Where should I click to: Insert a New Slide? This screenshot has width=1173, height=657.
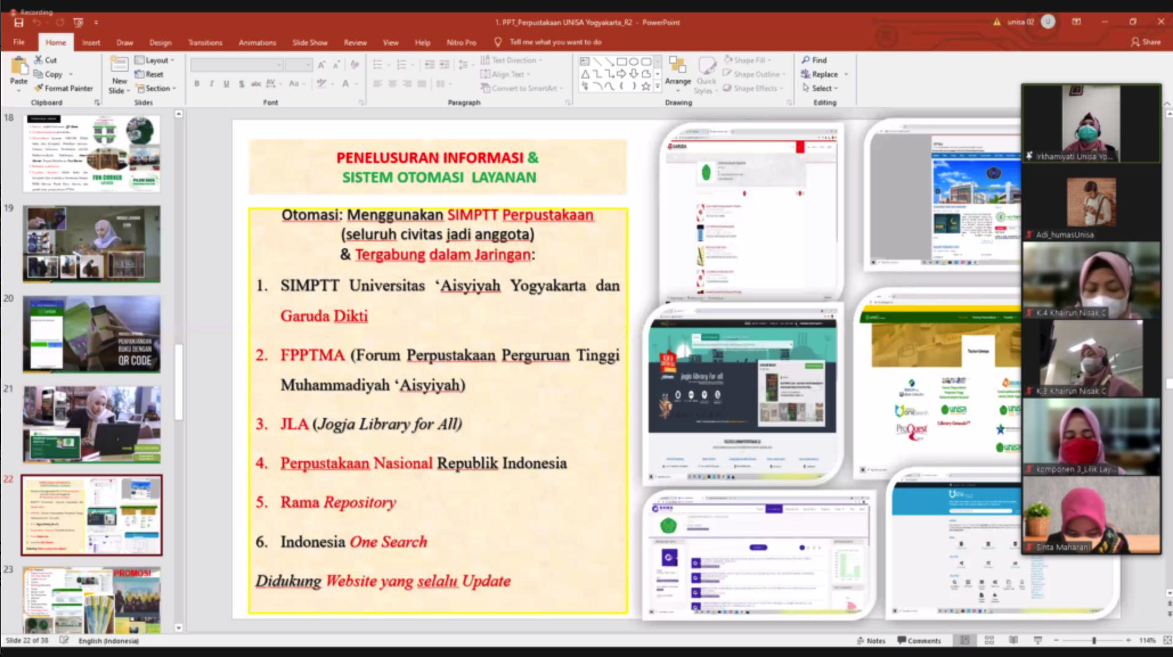[119, 75]
